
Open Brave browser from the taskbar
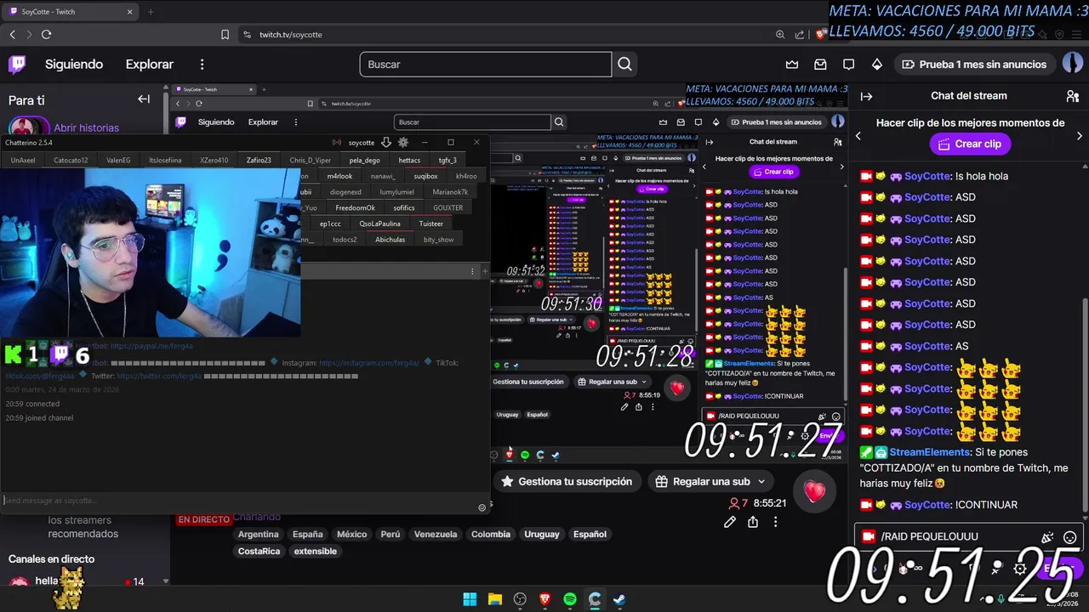[x=545, y=599]
